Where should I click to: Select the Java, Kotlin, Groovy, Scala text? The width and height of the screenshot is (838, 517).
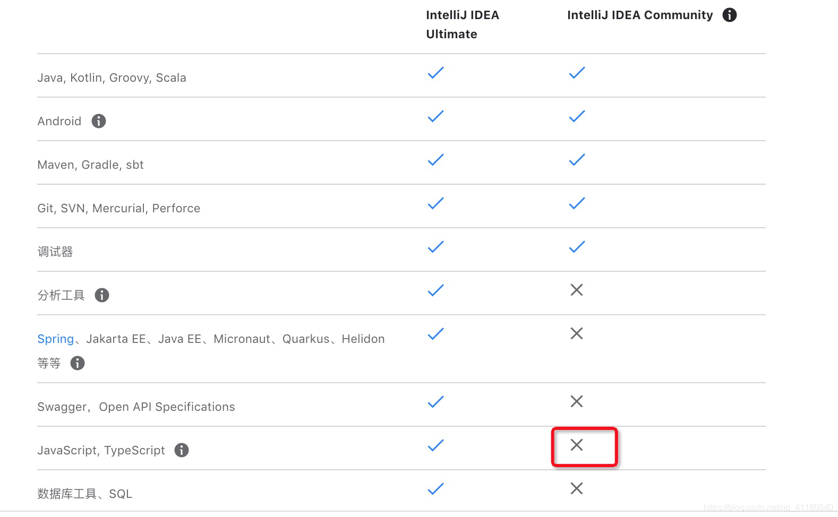(x=112, y=77)
